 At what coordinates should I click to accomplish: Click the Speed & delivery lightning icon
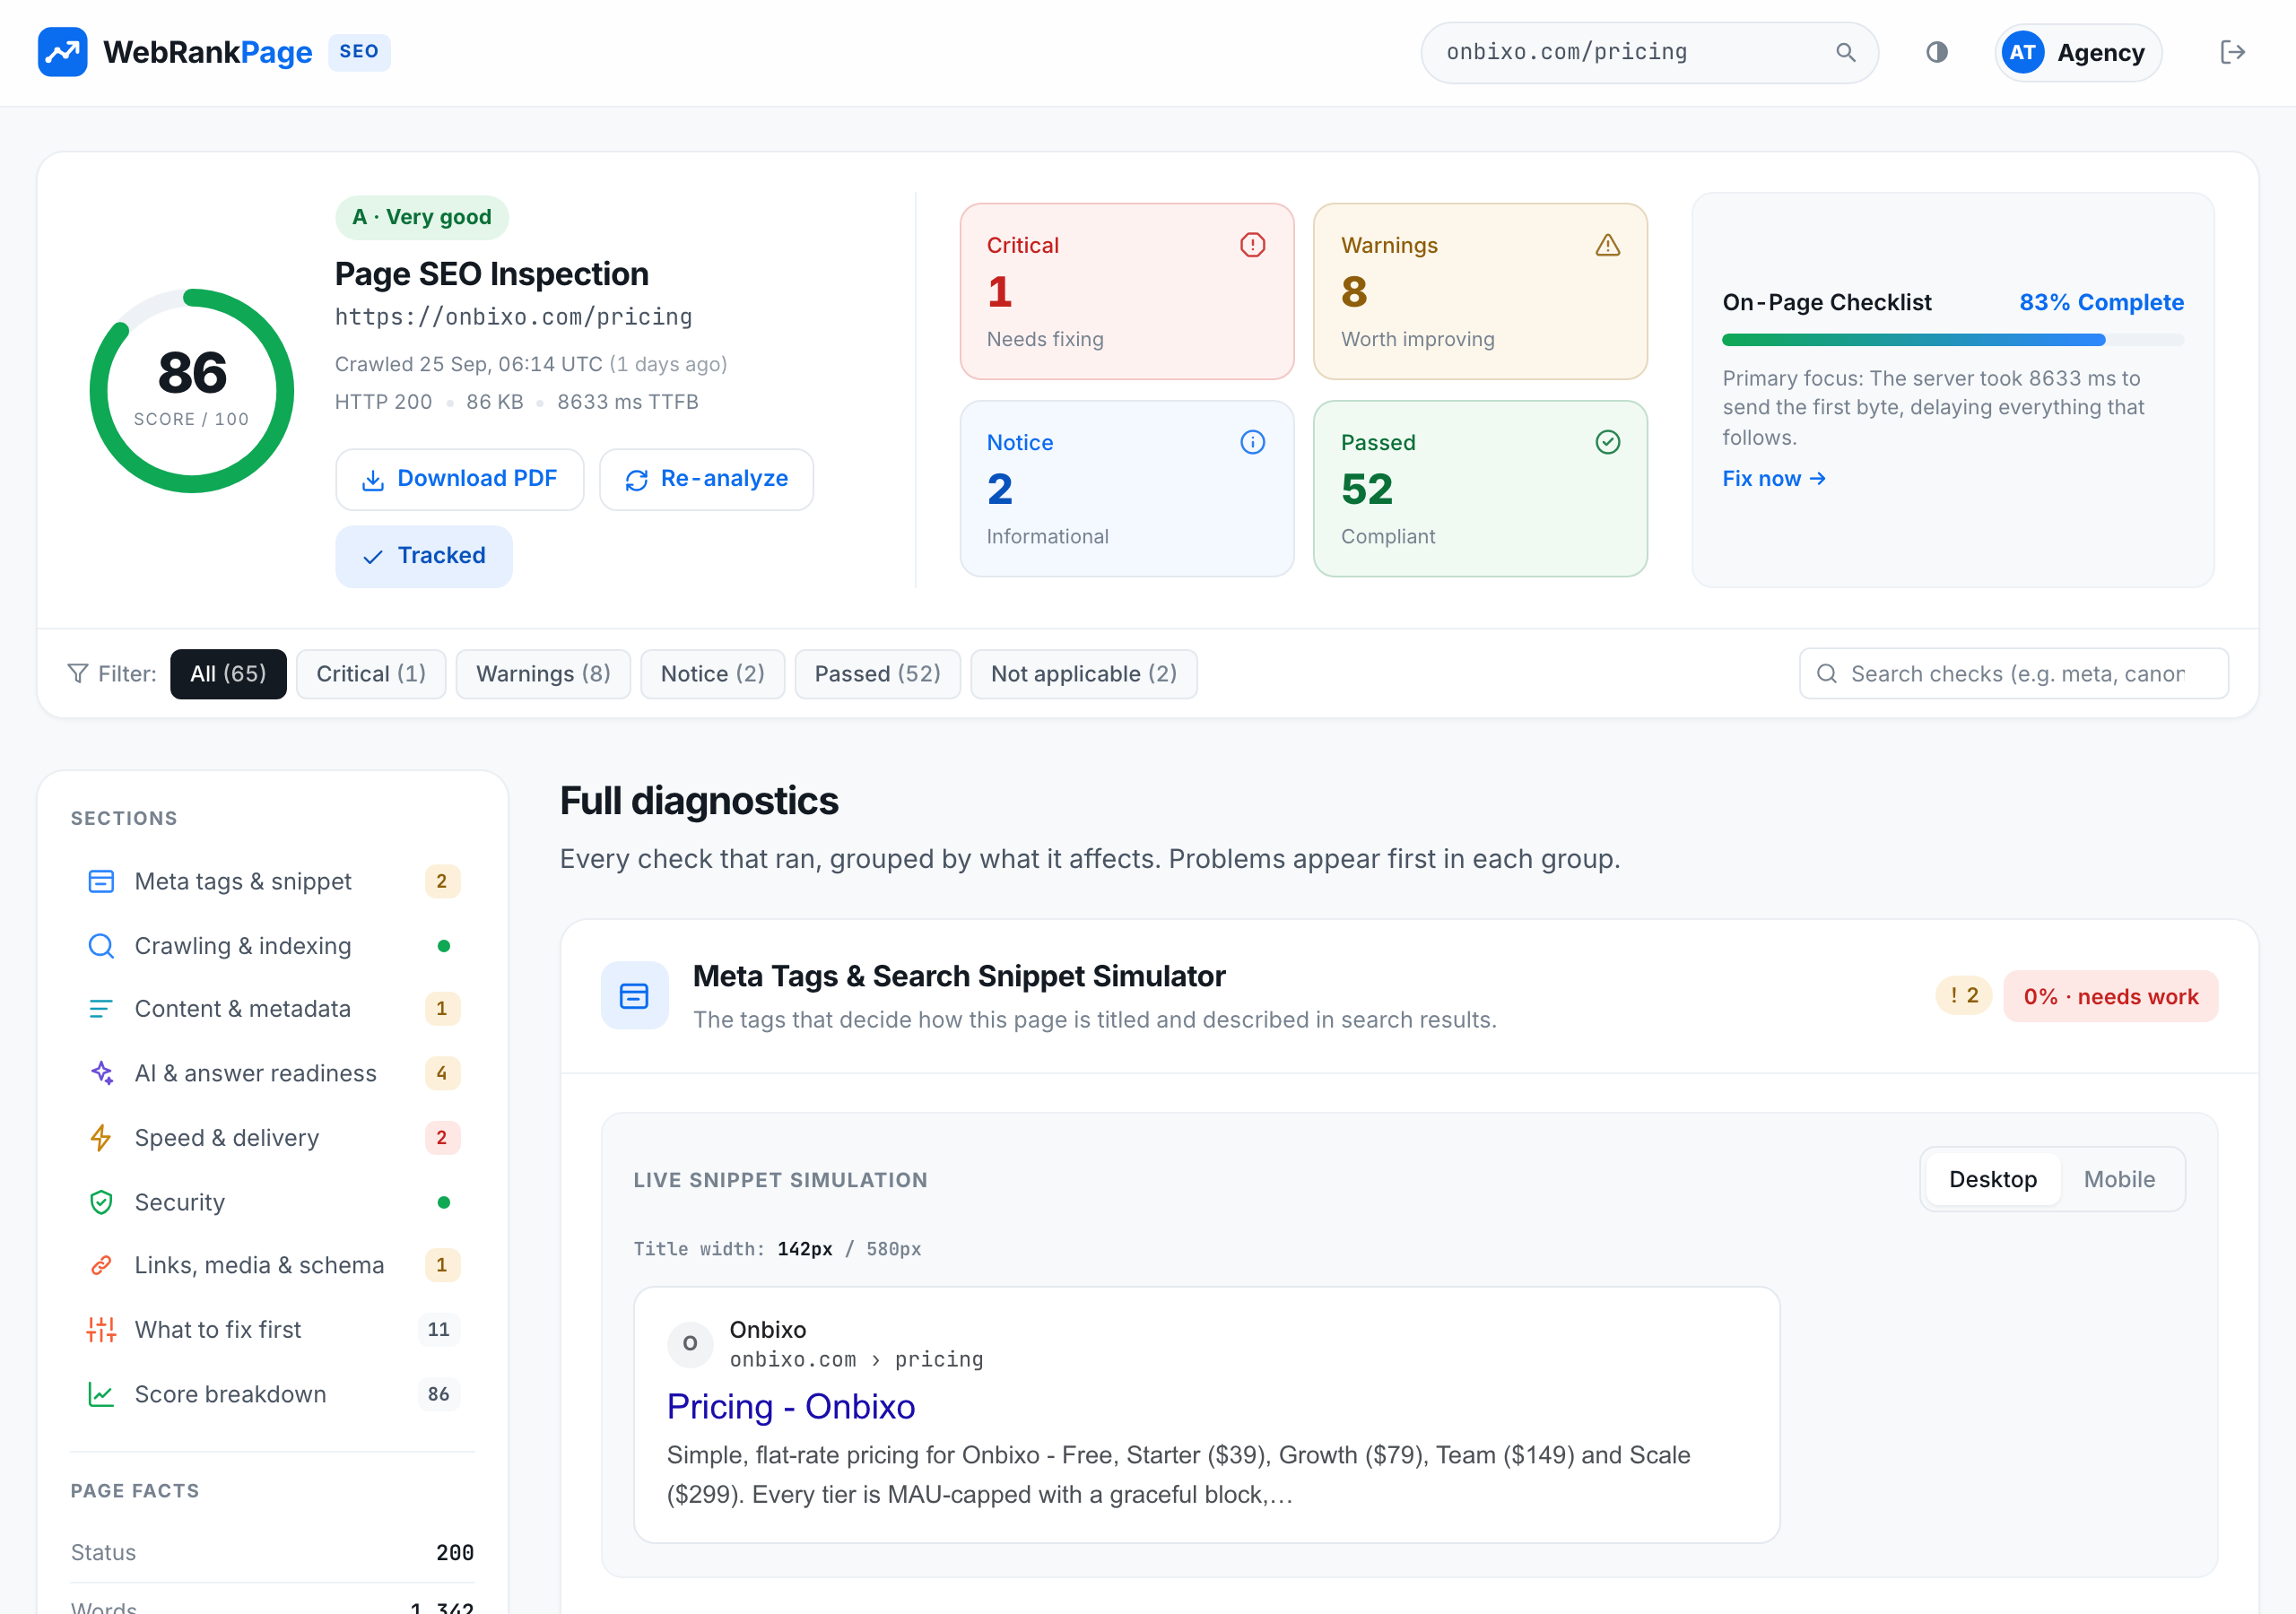(x=101, y=1138)
